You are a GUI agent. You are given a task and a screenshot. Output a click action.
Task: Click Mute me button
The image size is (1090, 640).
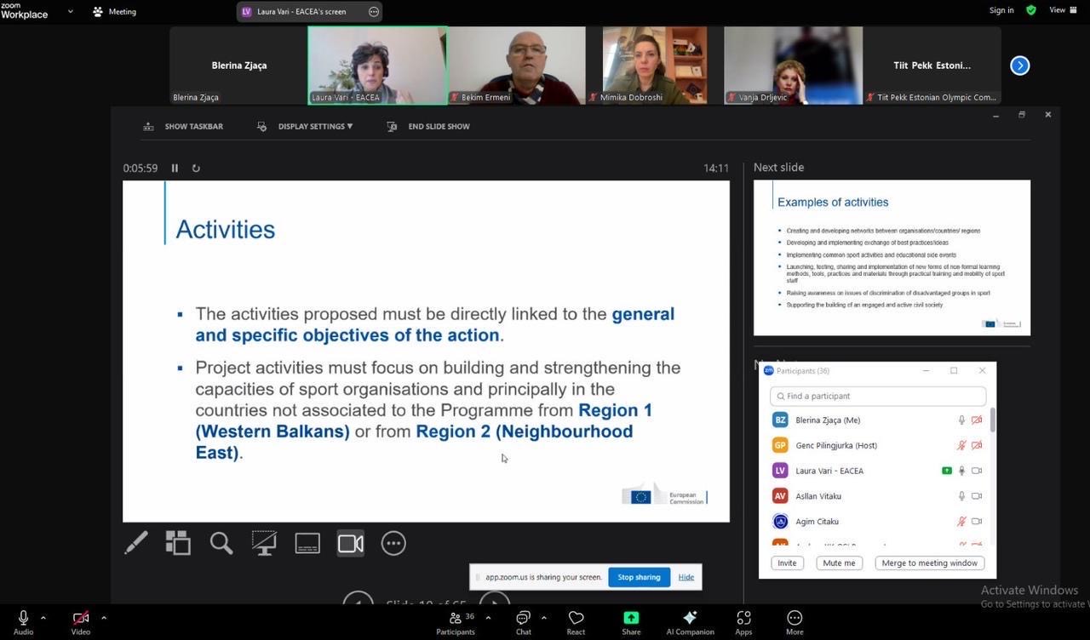pyautogui.click(x=839, y=563)
